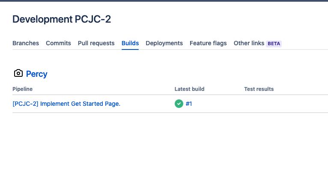Open the Commits tab
The height and width of the screenshot is (186, 328).
(58, 43)
